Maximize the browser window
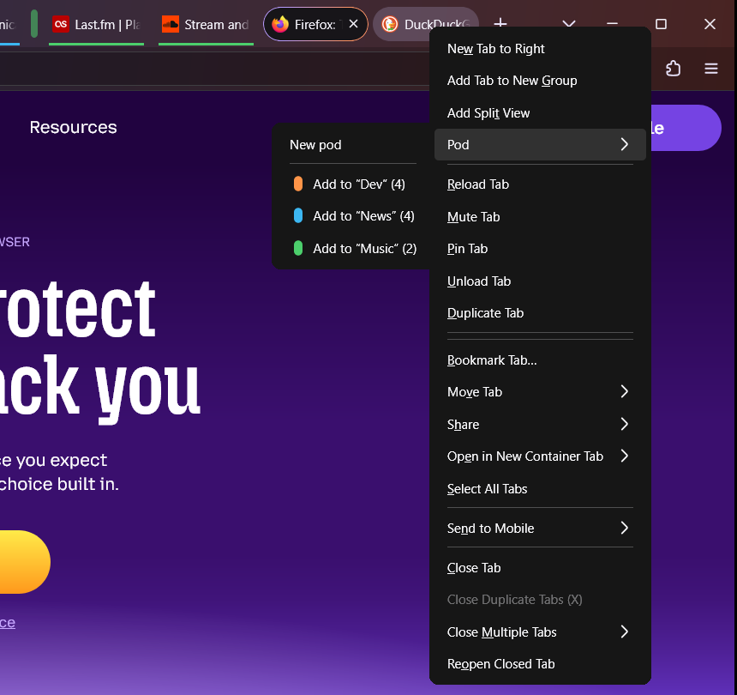The height and width of the screenshot is (695, 737). click(661, 24)
